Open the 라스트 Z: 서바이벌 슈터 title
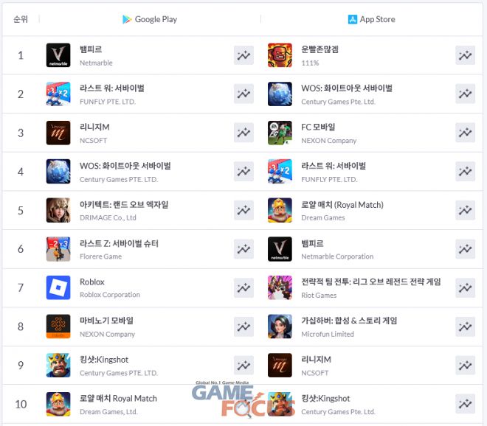 tap(119, 243)
